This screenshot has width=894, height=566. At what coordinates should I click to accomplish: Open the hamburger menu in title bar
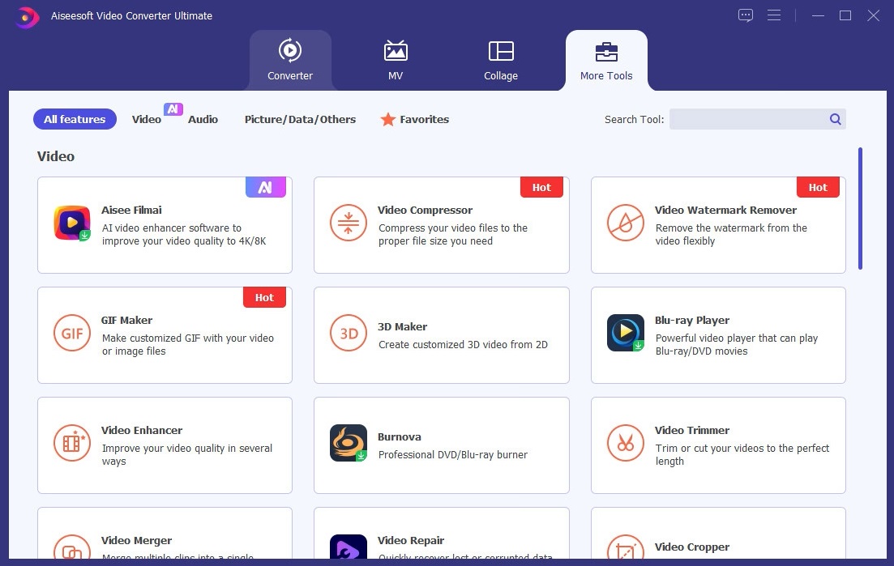[774, 15]
